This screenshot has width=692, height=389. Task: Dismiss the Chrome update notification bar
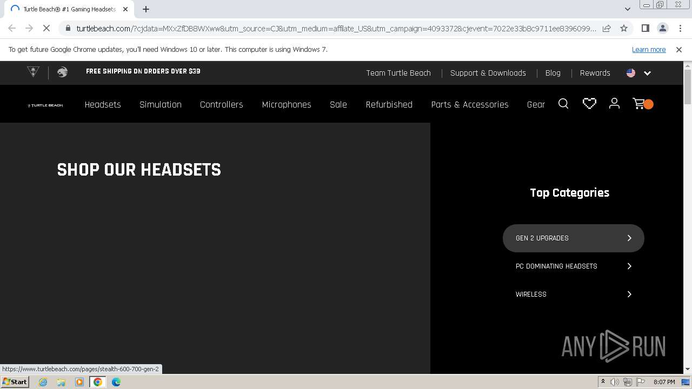[679, 49]
